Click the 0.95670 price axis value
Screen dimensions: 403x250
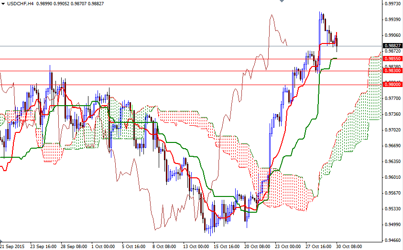392,193
